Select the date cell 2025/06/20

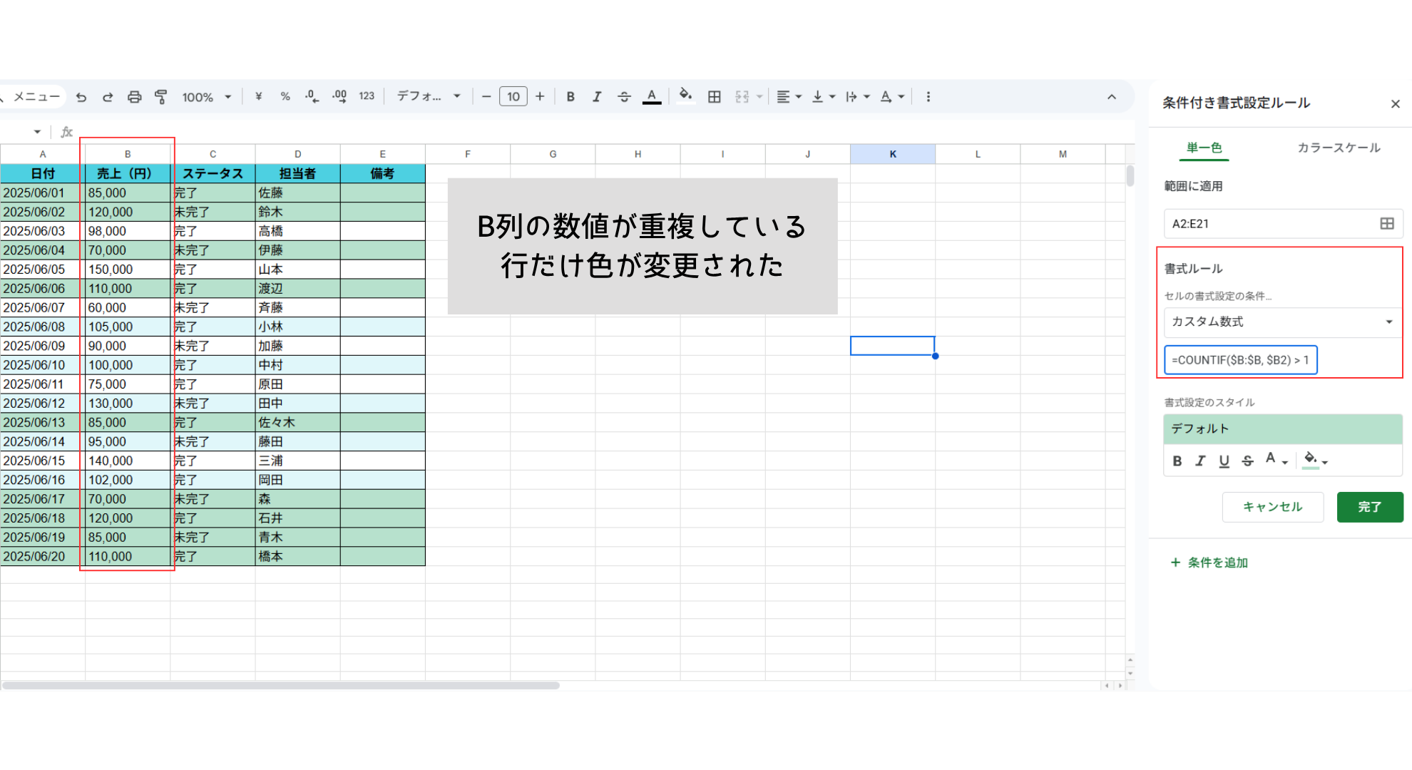pyautogui.click(x=43, y=557)
